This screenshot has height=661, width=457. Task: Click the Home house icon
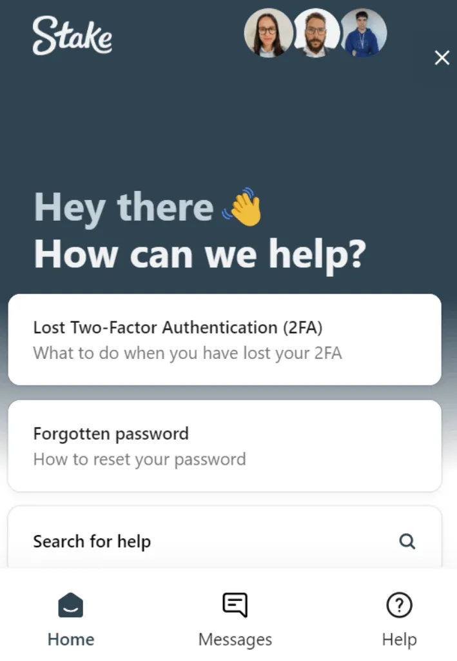click(x=70, y=605)
